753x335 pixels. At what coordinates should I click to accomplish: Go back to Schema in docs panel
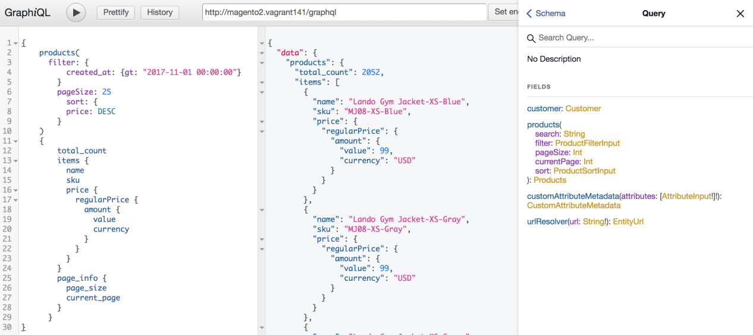(x=546, y=13)
